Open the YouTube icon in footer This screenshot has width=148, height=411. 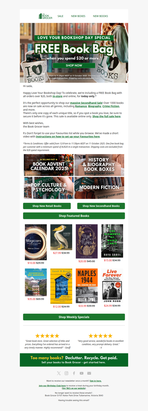point(81,373)
